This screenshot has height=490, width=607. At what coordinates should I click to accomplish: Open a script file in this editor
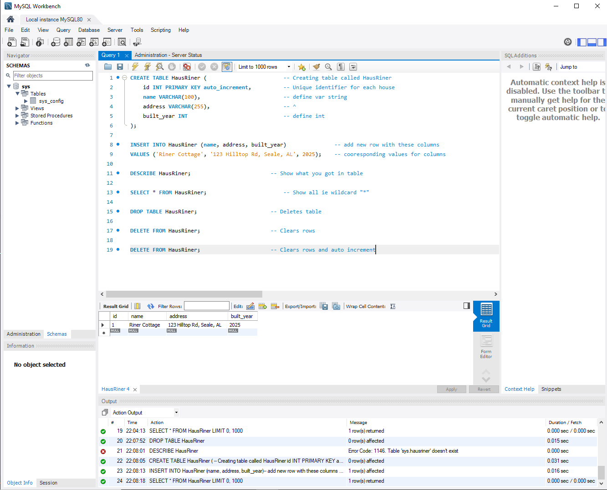(108, 67)
